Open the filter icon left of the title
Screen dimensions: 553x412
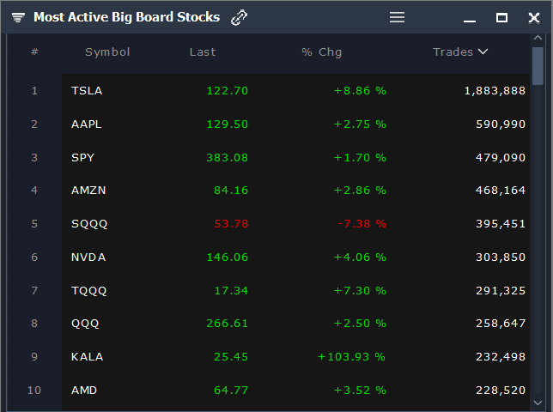pos(18,18)
